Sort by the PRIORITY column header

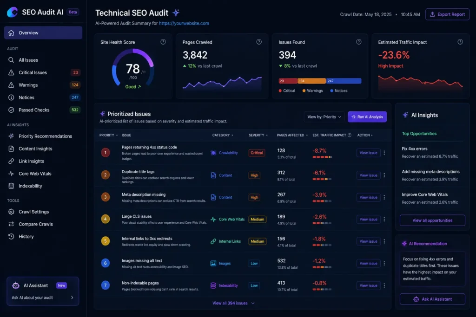coord(108,135)
